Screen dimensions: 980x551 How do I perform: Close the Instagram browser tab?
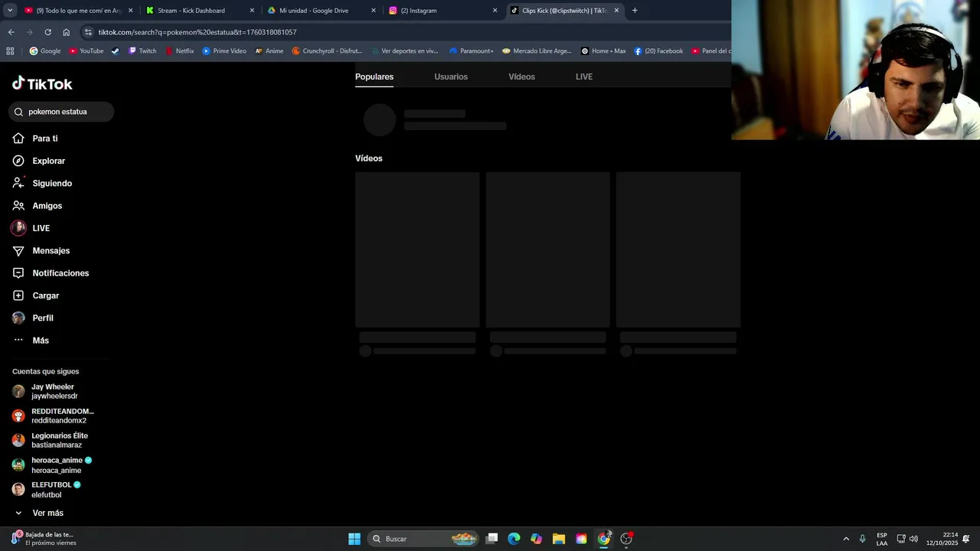(x=495, y=11)
